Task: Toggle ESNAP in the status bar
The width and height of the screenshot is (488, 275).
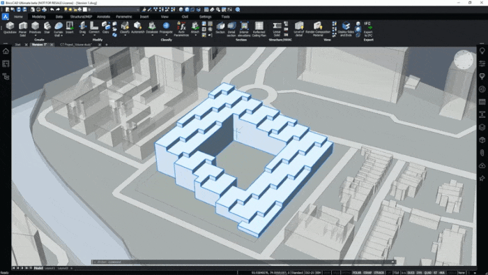Action: click(x=367, y=273)
